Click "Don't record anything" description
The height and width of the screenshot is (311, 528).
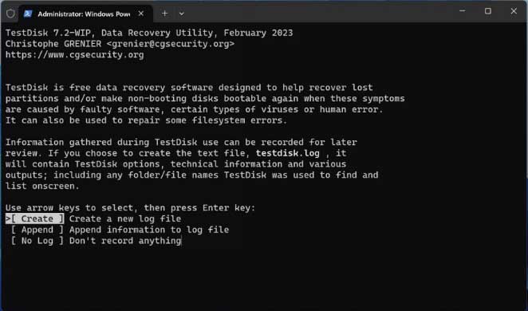click(125, 241)
